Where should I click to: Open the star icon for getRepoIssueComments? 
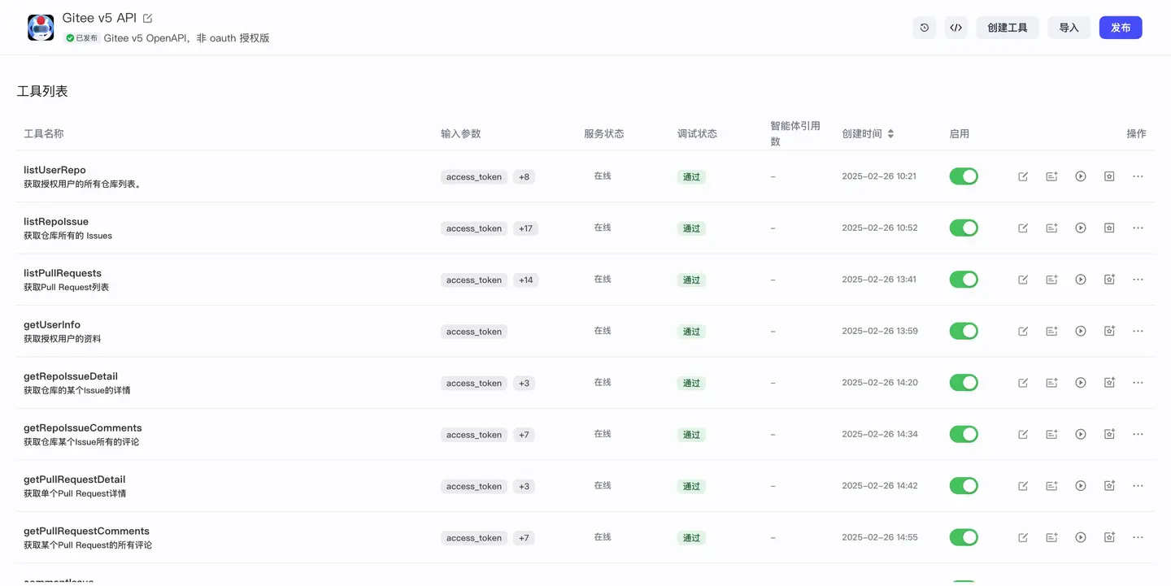coord(1109,434)
